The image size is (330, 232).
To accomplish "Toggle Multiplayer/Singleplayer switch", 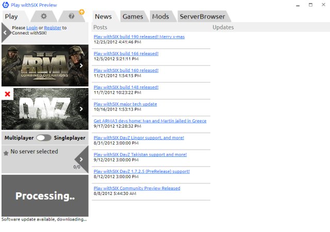I will click(43, 138).
